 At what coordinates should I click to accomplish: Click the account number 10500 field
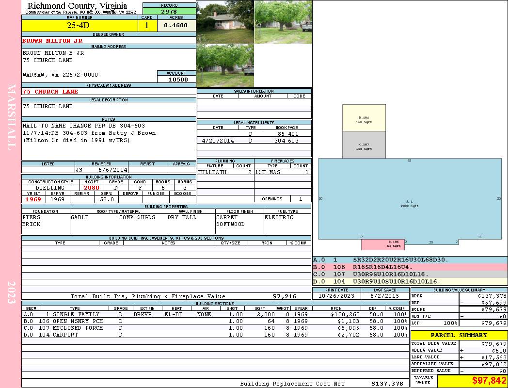tap(176, 80)
